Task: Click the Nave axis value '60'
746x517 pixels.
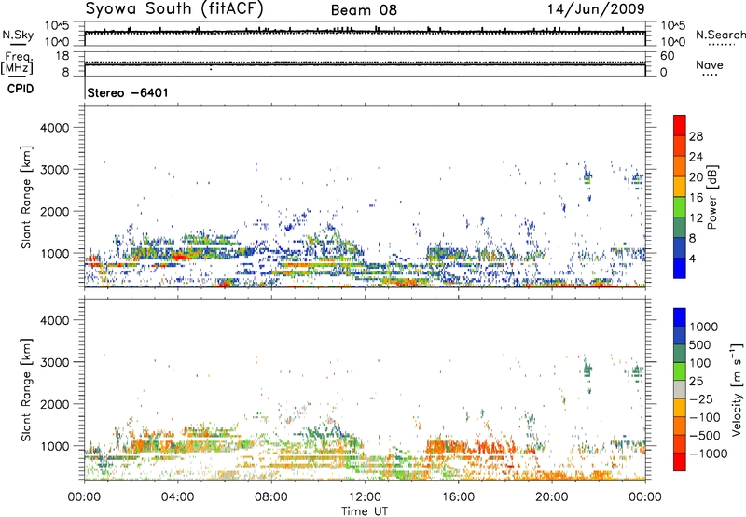Action: pyautogui.click(x=668, y=56)
